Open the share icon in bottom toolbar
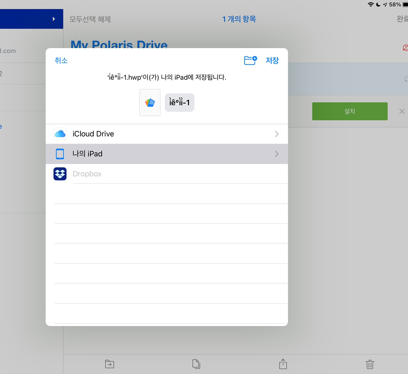The height and width of the screenshot is (374, 408). coord(283,364)
